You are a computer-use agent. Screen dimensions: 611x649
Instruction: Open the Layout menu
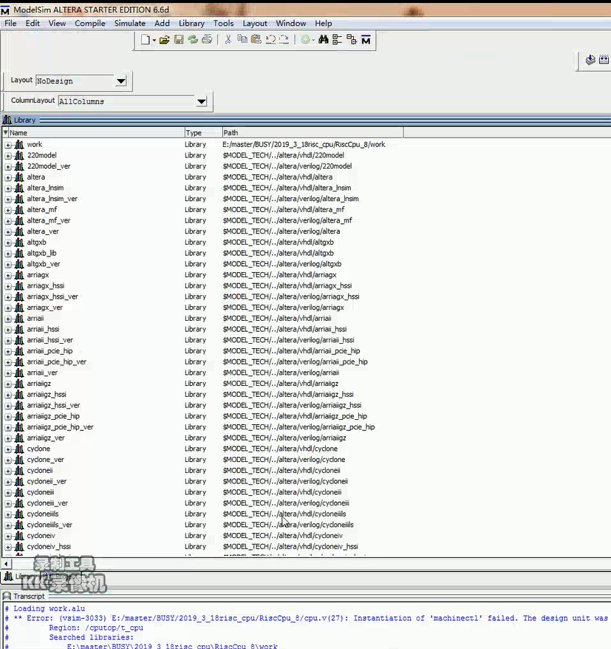[255, 23]
